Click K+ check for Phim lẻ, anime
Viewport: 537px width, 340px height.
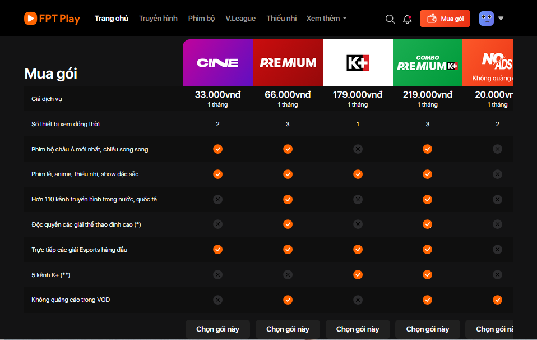coord(358,174)
